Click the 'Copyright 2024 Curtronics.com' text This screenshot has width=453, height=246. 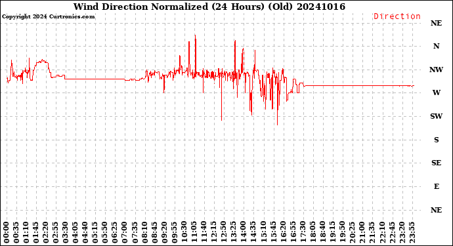(48, 17)
